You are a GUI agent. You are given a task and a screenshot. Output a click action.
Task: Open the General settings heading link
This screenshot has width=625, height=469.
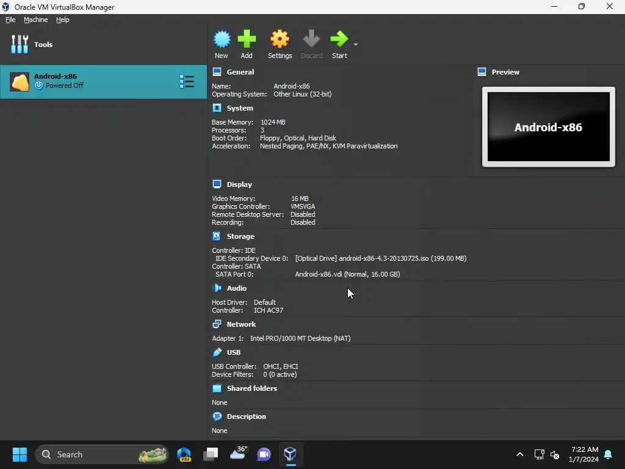point(240,72)
